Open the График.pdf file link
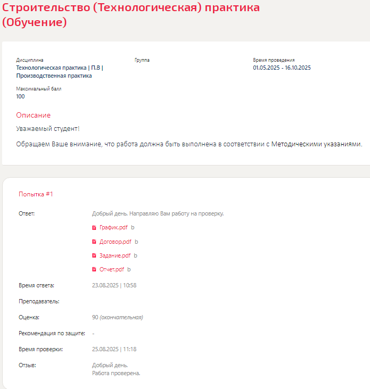The width and height of the screenshot is (370, 389). (113, 228)
